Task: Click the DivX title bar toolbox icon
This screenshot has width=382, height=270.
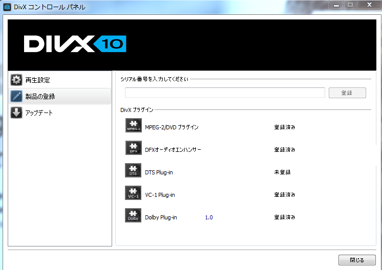Action: (x=7, y=7)
